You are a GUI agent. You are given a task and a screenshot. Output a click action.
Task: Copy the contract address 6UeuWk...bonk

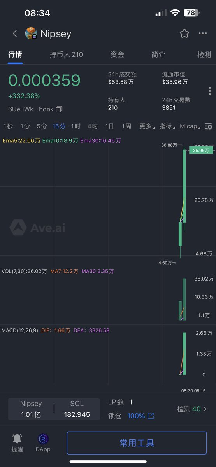point(59,109)
